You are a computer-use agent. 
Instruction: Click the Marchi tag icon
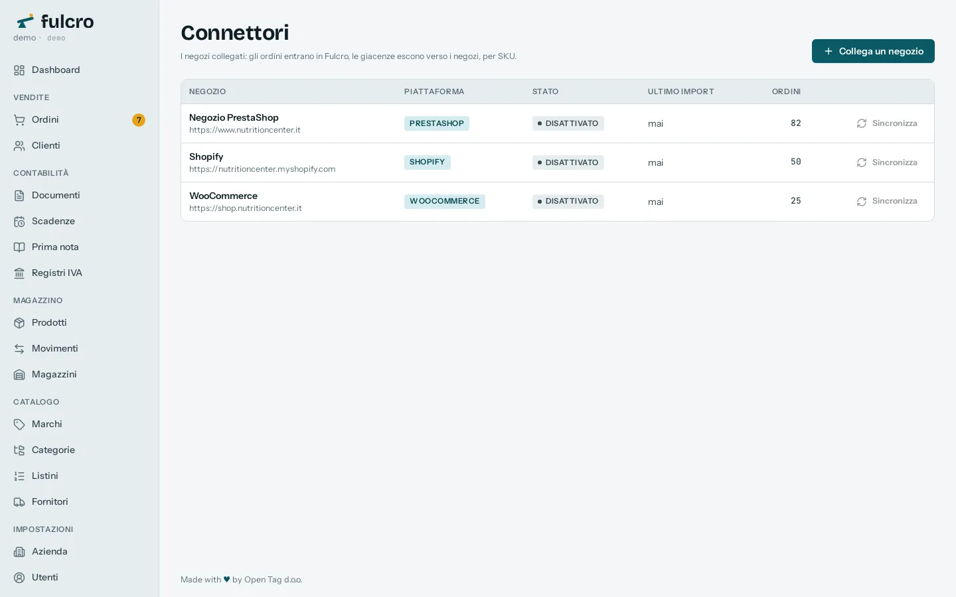(x=19, y=425)
